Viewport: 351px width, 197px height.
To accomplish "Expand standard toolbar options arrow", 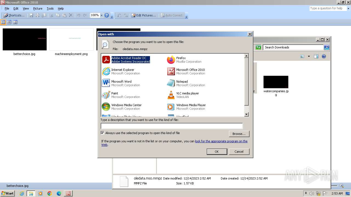I will point(112,16).
